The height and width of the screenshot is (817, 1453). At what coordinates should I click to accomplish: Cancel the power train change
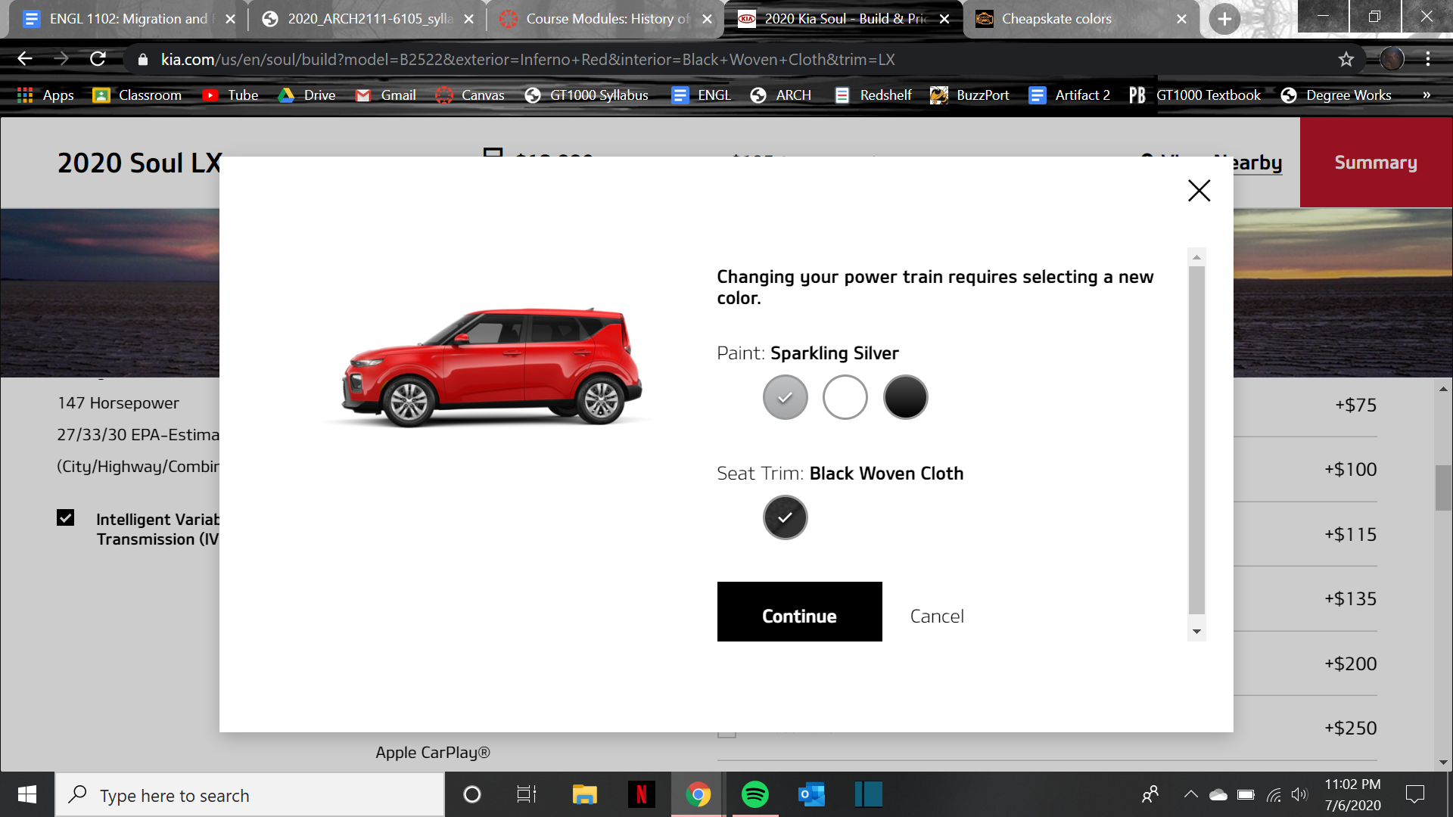[x=937, y=616]
